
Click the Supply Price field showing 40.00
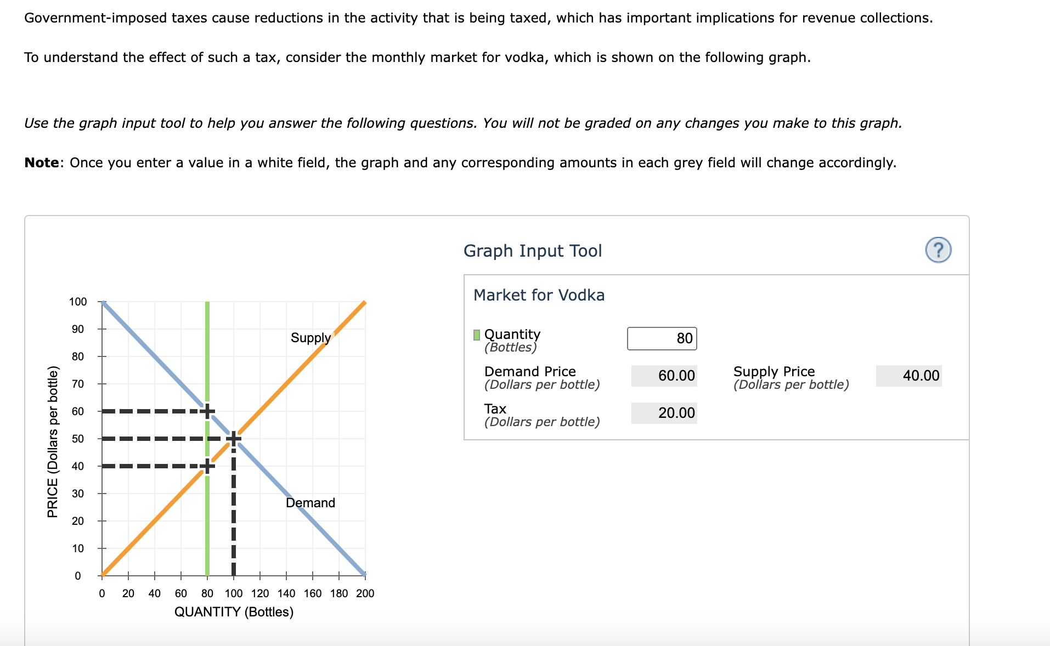pyautogui.click(x=908, y=376)
